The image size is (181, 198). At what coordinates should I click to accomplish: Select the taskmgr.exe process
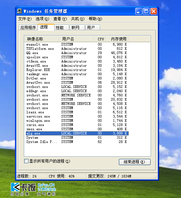[x=77, y=74]
